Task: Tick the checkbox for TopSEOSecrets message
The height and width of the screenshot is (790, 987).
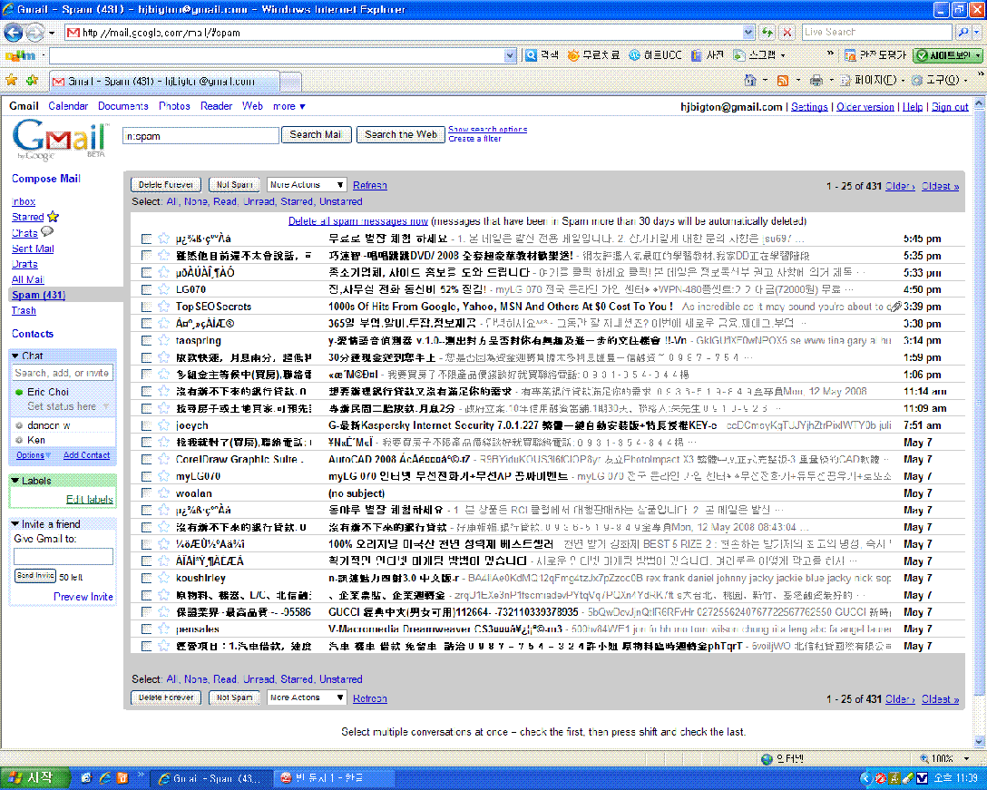Action: point(146,307)
